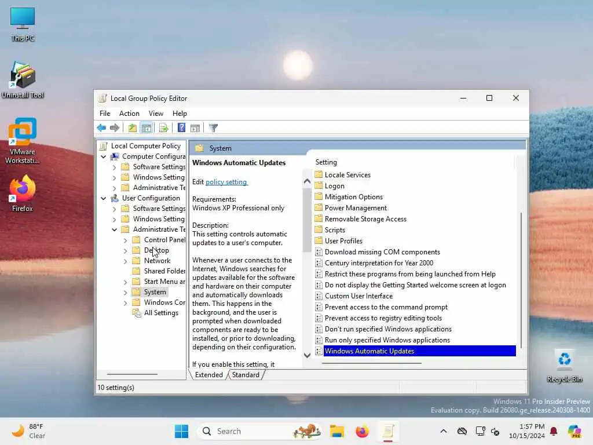Image resolution: width=593 pixels, height=445 pixels.
Task: Click the Up one level folder icon
Action: coord(132,128)
